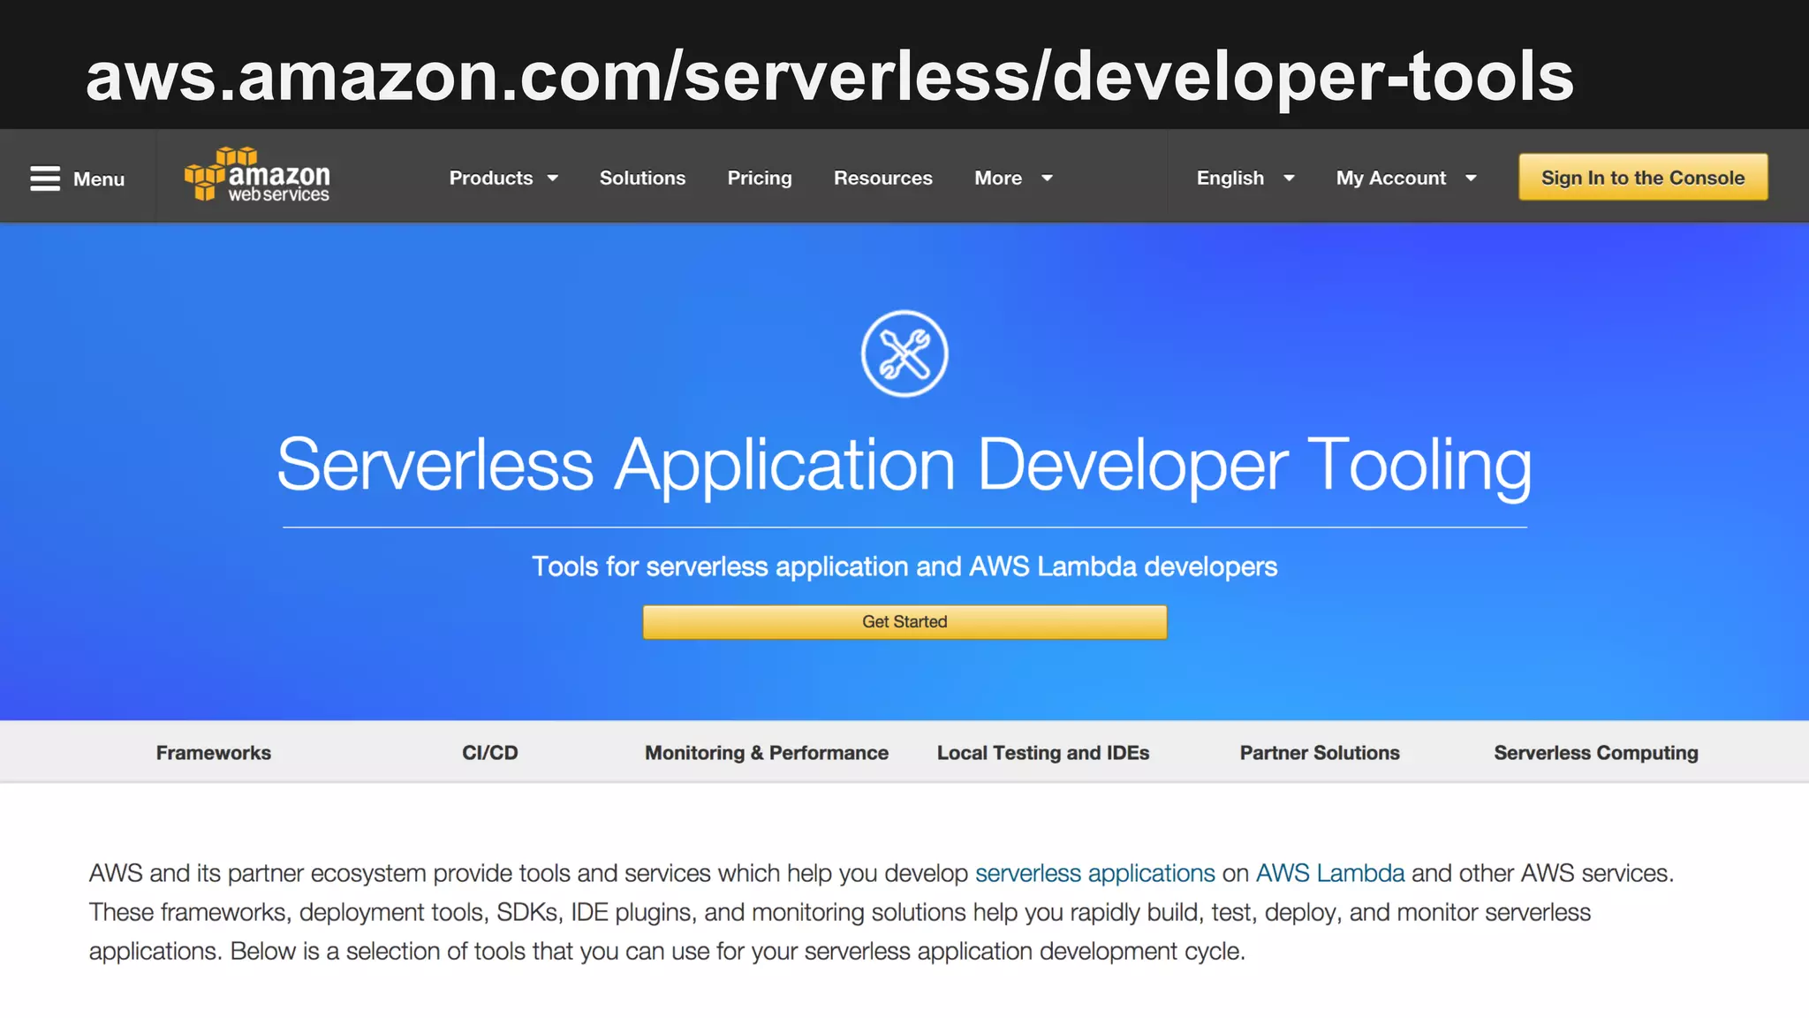Click the Amazon Web Services logo
The width and height of the screenshot is (1809, 1018).
(x=257, y=175)
